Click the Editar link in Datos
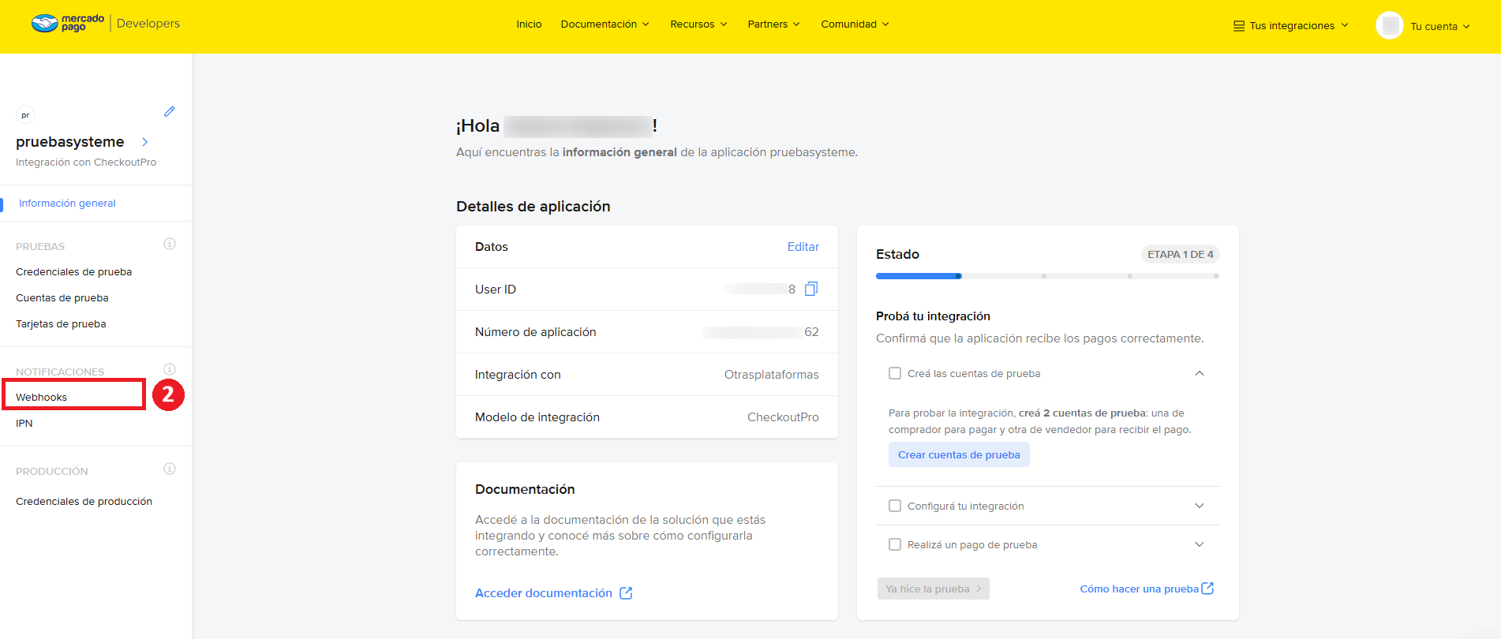The height and width of the screenshot is (639, 1501). pyautogui.click(x=803, y=247)
